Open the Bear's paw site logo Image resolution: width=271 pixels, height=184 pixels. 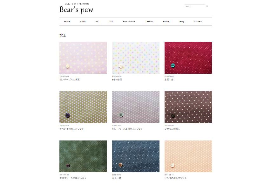(x=76, y=10)
